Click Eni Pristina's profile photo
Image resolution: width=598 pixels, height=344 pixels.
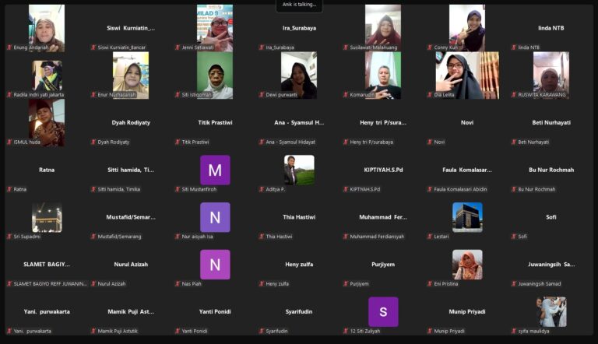pyautogui.click(x=467, y=265)
